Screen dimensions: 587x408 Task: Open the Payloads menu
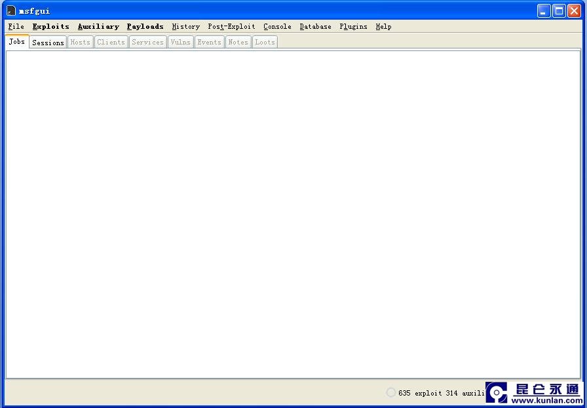point(145,27)
